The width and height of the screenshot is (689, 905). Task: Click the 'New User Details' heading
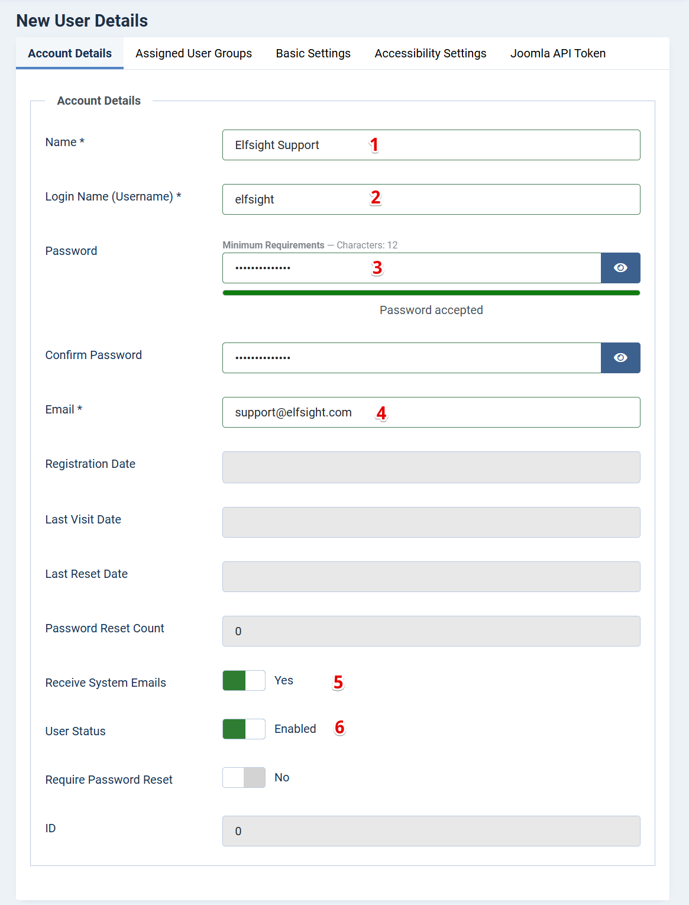point(82,21)
